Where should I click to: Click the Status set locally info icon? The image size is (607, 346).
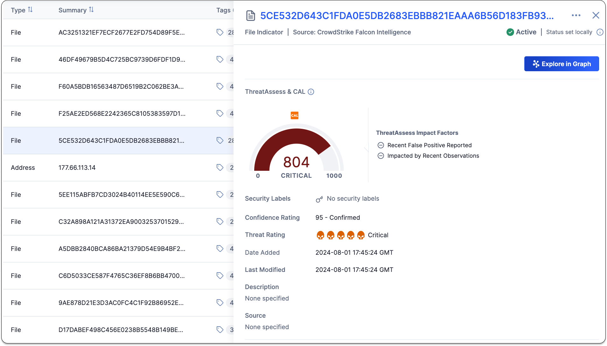point(600,32)
